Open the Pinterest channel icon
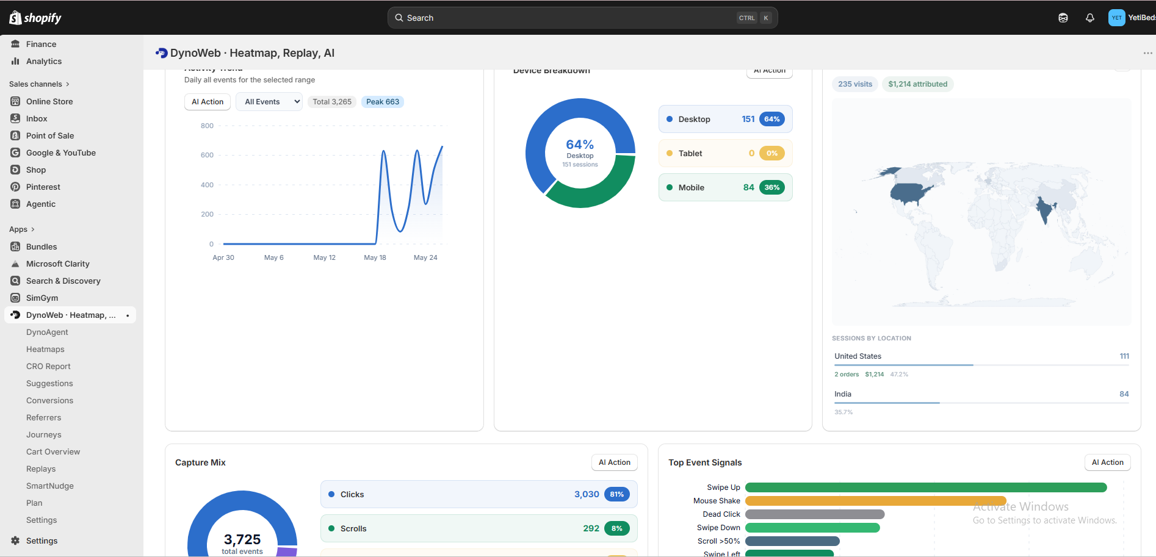Image resolution: width=1156 pixels, height=557 pixels. tap(15, 187)
